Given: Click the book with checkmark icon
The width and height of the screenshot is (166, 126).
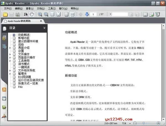Looking at the screenshot, I should (151, 14).
